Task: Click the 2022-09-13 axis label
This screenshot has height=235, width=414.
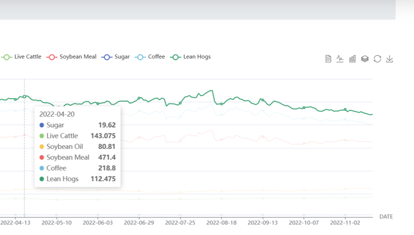Action: [x=263, y=223]
